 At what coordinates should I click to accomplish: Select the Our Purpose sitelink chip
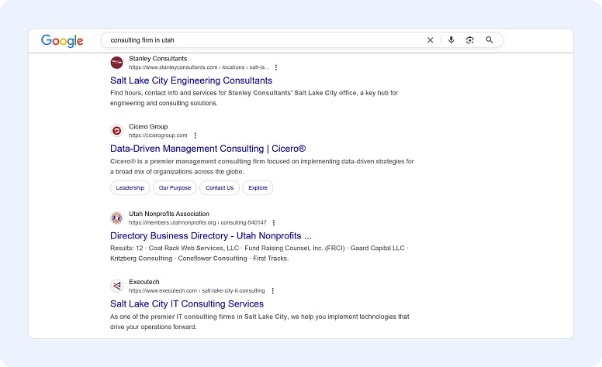(175, 188)
